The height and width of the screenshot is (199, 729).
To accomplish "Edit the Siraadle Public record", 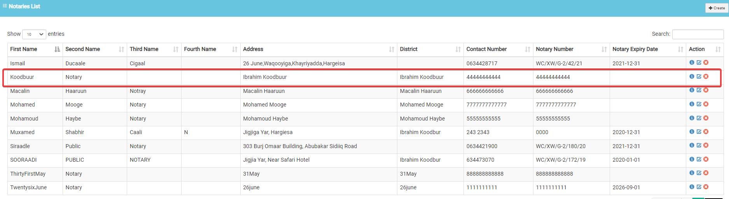I will (699, 145).
